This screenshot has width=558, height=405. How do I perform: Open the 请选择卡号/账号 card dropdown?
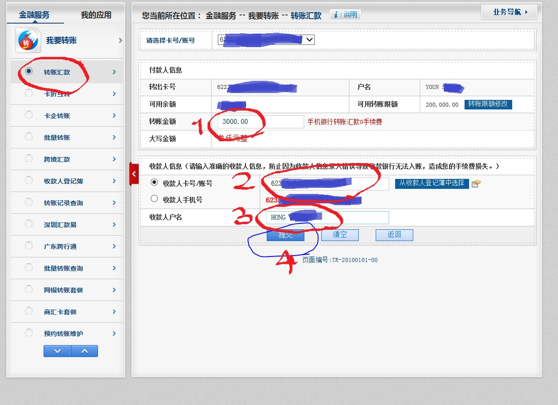tap(266, 40)
